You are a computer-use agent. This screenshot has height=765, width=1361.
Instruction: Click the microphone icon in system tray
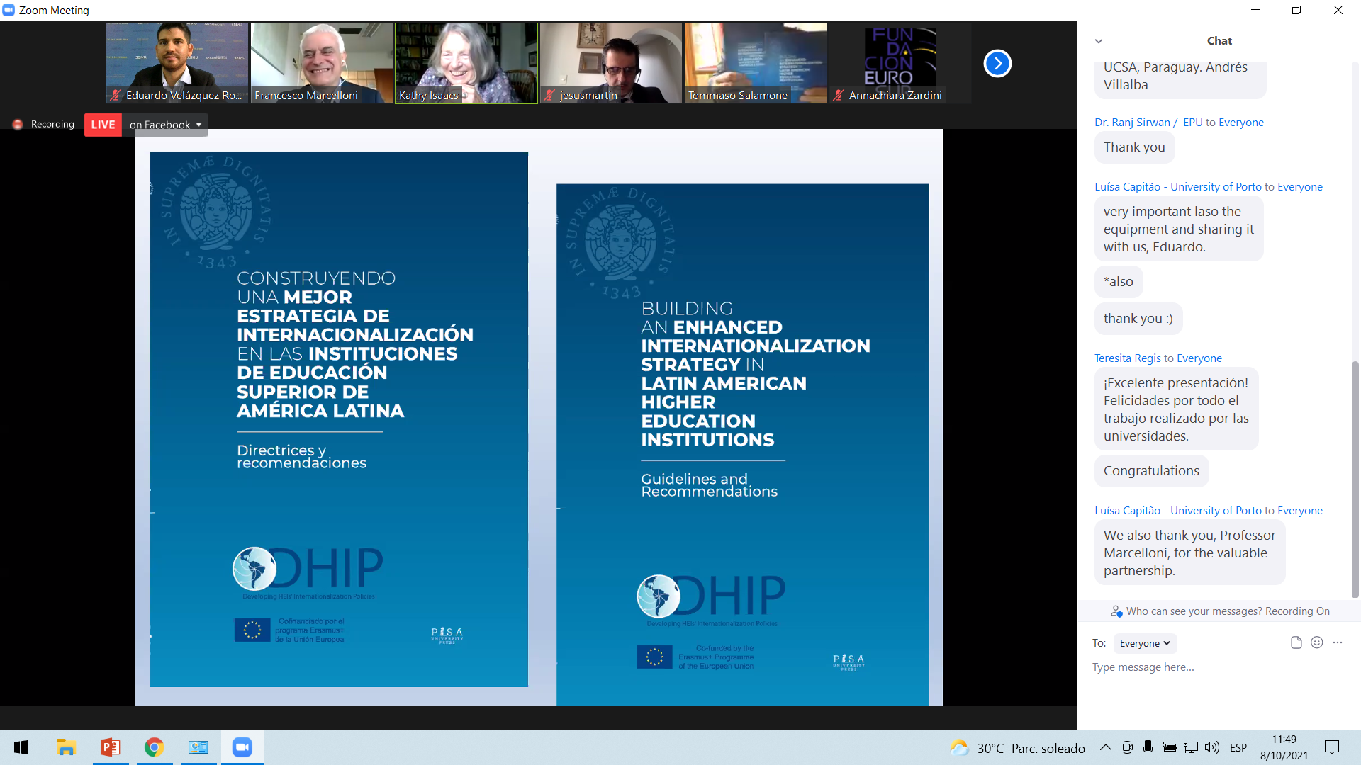click(1148, 747)
